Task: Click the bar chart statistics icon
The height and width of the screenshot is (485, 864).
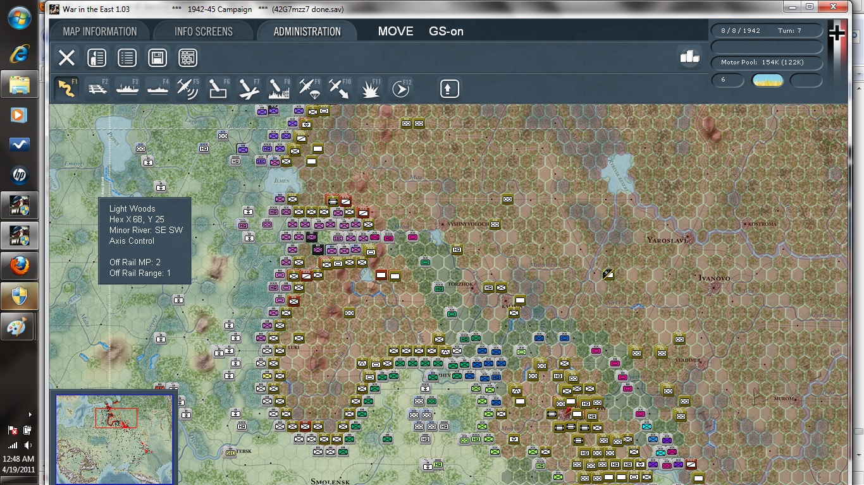Action: coord(689,56)
